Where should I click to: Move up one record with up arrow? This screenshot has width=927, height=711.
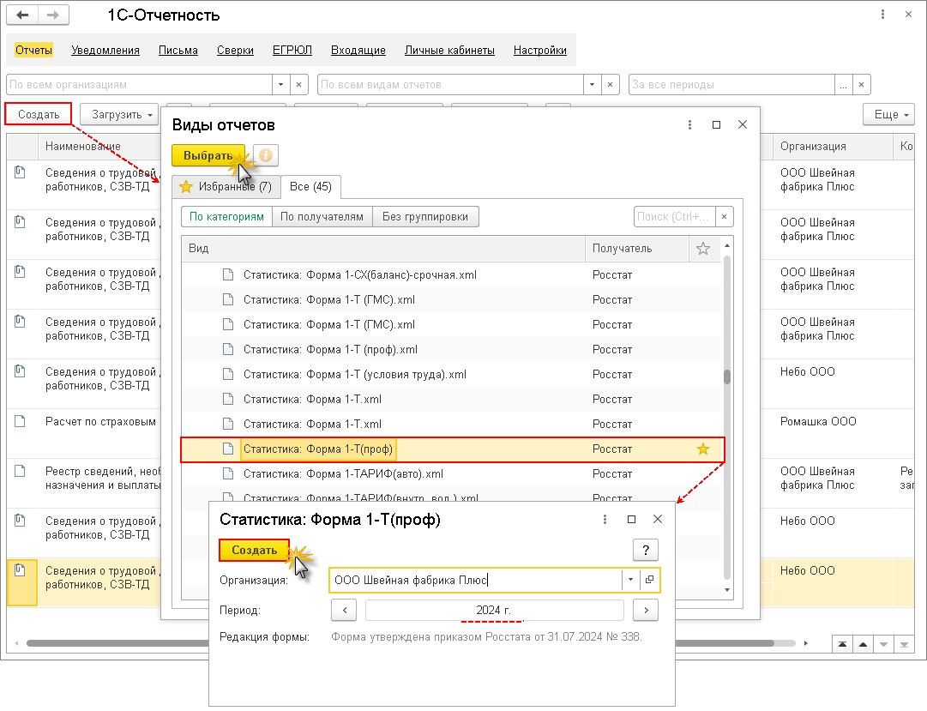[863, 644]
